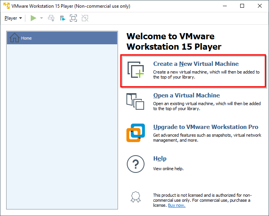Click the VMware logo in title bar

click(x=7, y=6)
